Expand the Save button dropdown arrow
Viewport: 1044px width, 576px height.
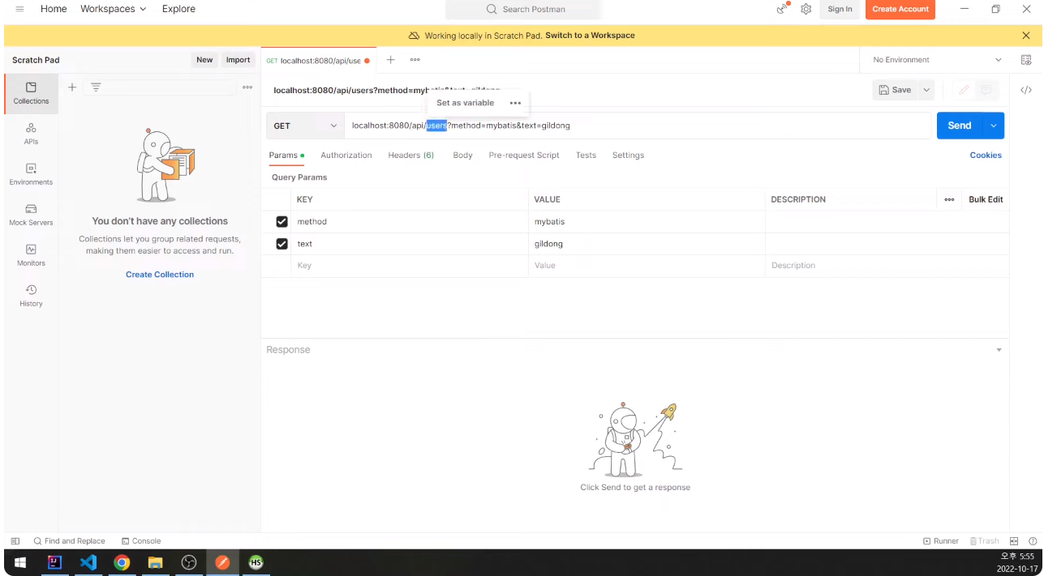[926, 90]
